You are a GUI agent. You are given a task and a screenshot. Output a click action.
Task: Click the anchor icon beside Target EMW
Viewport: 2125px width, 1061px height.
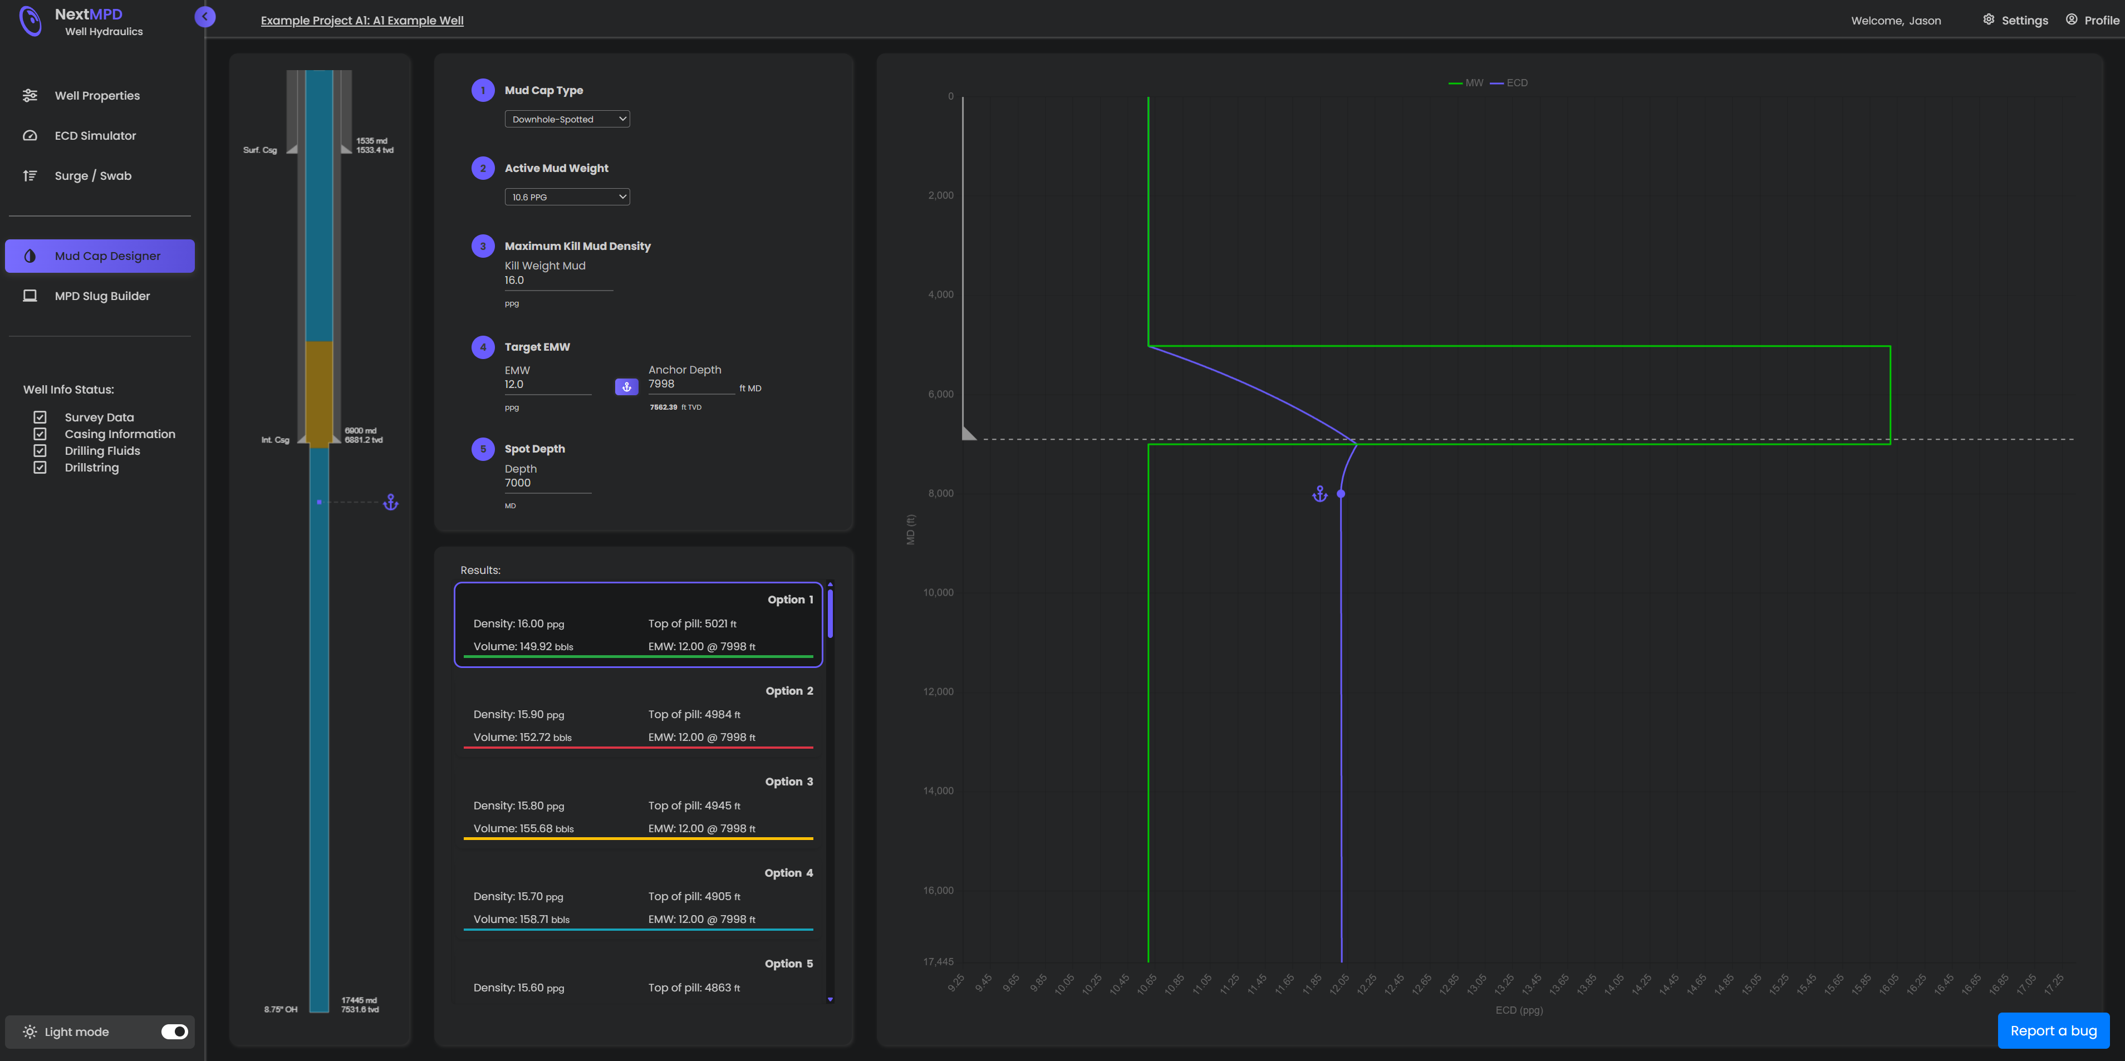626,387
